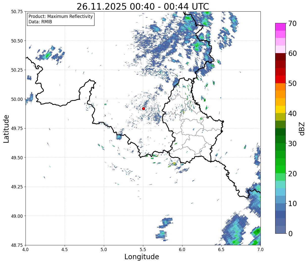The width and height of the screenshot is (308, 263).
Task: Click the 'Longitude' axis label
Action: [x=142, y=257]
